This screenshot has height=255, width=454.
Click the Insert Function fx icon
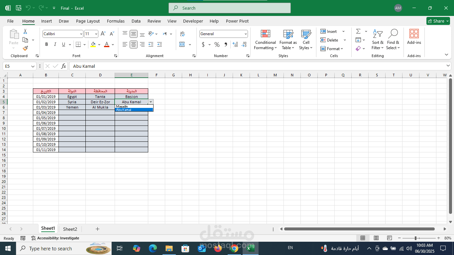(64, 66)
